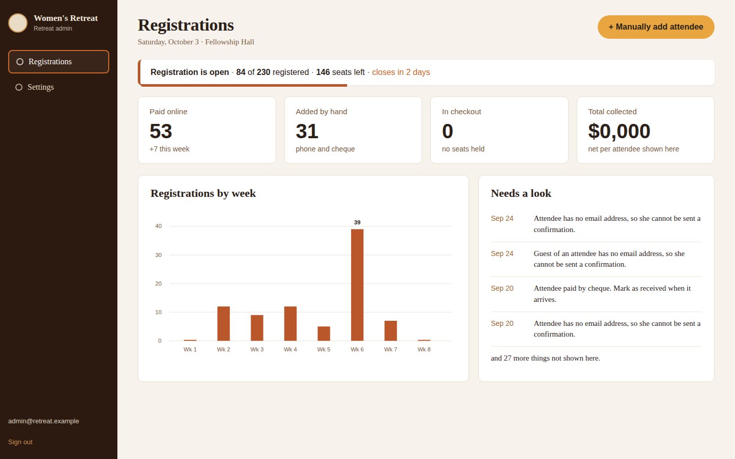Image resolution: width=735 pixels, height=459 pixels.
Task: Click the Wk 4 bar in chart
Action: (x=290, y=323)
